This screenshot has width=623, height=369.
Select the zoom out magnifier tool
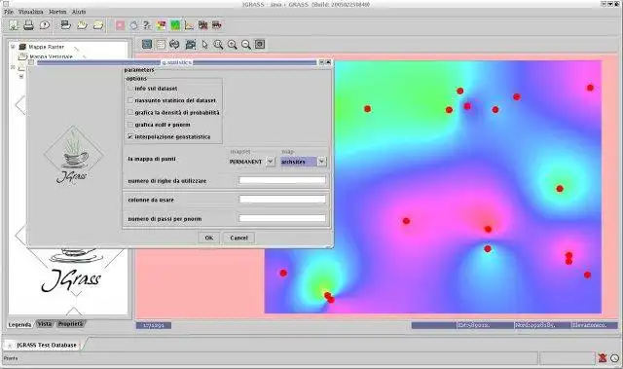tap(246, 45)
